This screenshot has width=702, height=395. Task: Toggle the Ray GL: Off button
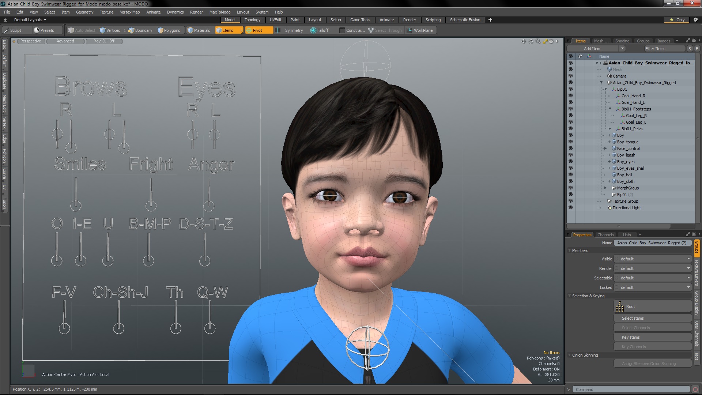tap(104, 41)
